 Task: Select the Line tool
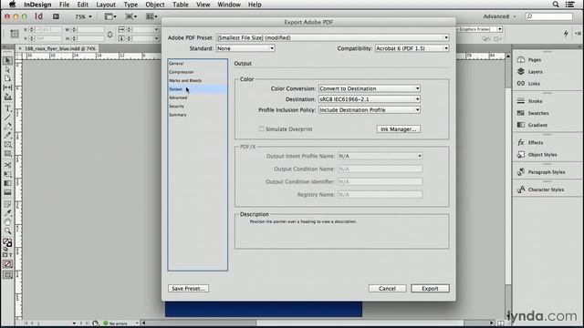coord(7,118)
